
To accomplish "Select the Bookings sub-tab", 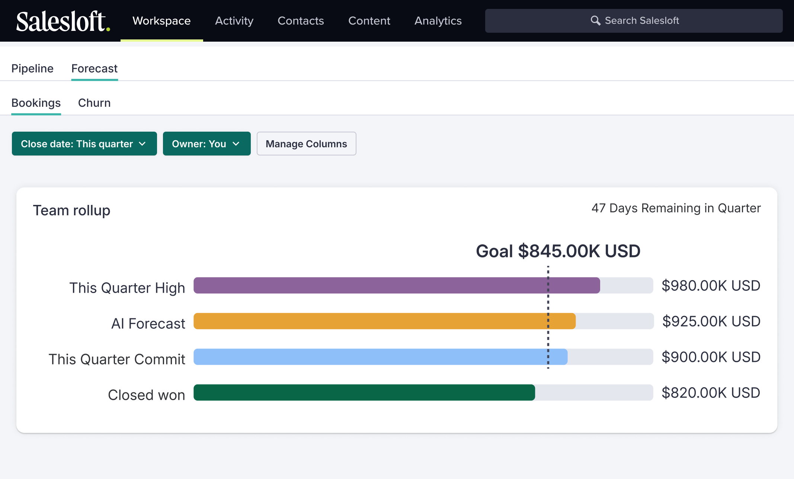I will [x=36, y=103].
